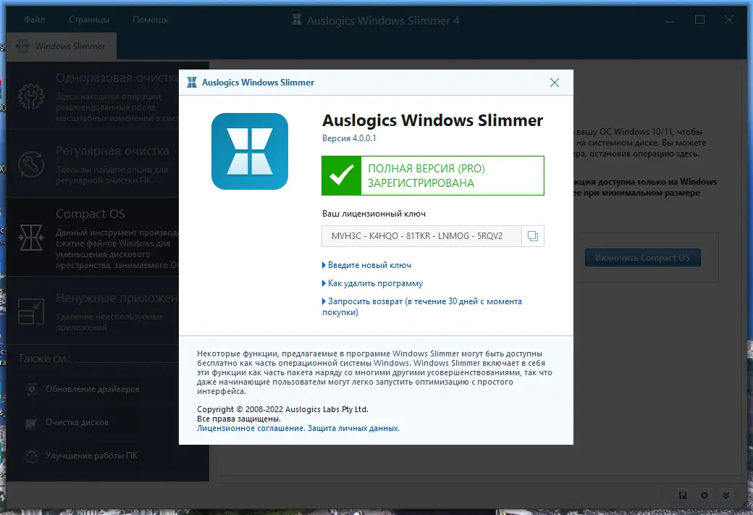Image resolution: width=753 pixels, height=515 pixels.
Task: Select 'Регулярная очистка' in the sidebar
Action: pos(93,164)
